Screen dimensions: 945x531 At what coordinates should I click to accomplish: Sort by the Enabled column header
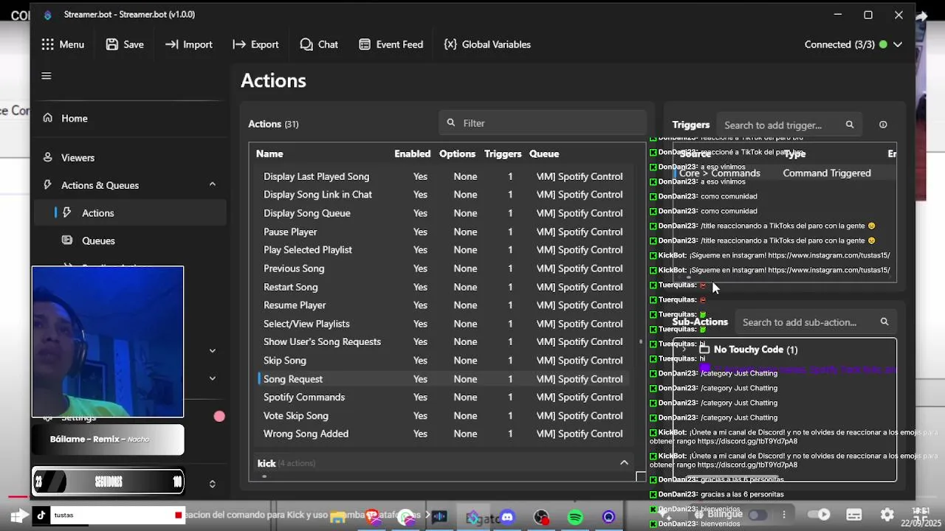point(412,153)
